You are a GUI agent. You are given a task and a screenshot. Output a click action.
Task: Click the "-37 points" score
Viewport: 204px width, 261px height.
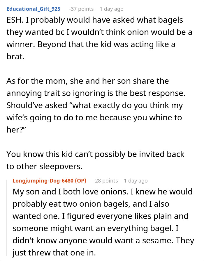[81, 9]
